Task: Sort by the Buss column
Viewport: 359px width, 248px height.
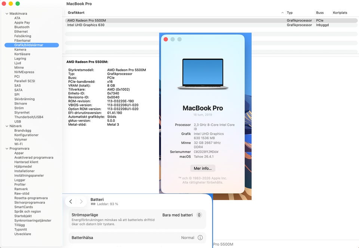Action: pyautogui.click(x=320, y=13)
